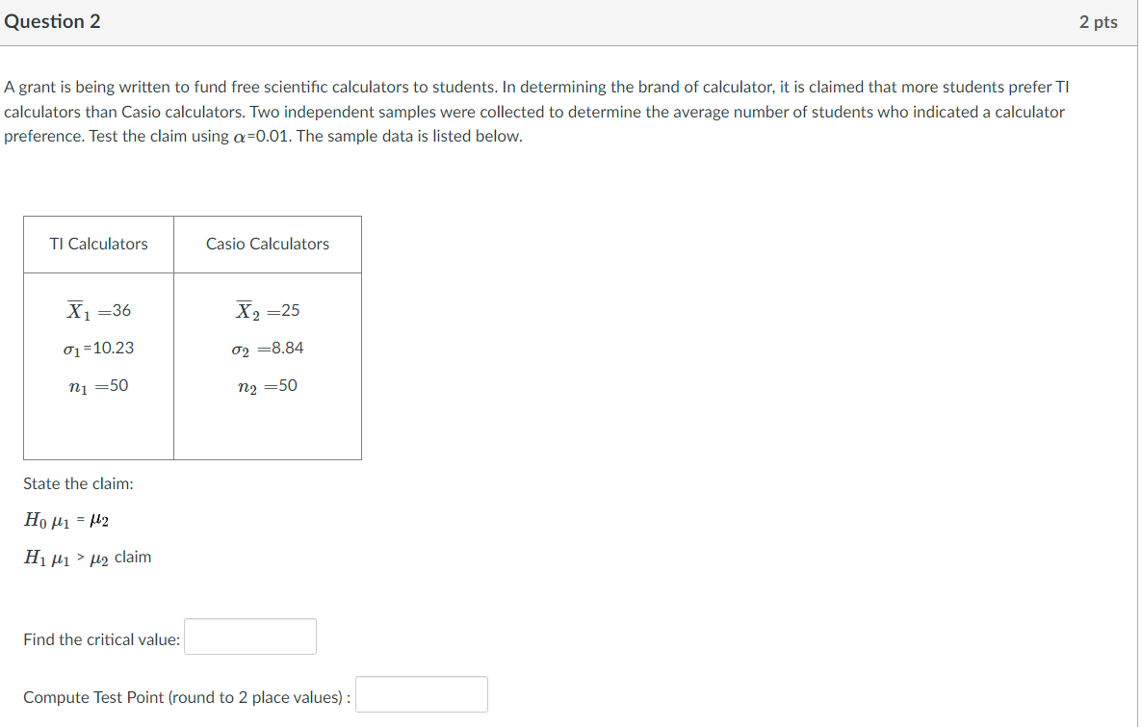Viewport: 1142px width, 727px height.
Task: Click the n2 = 50 table value
Action: pyautogui.click(x=267, y=385)
